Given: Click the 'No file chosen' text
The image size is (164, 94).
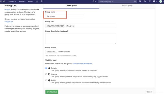Looking at the screenshot, I should pyautogui.click(x=64, y=52).
